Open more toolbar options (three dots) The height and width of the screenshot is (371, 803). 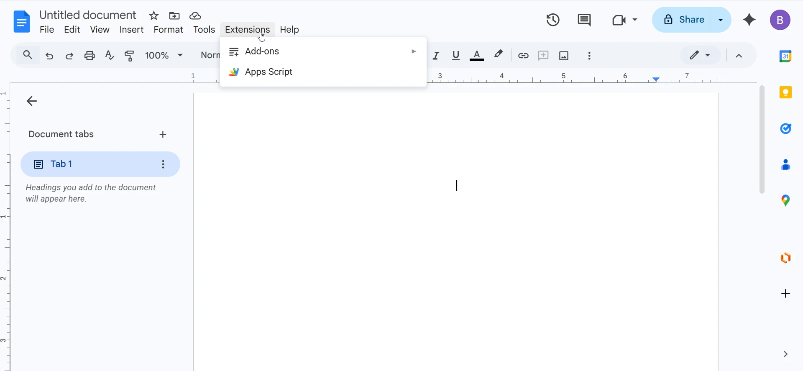[589, 56]
